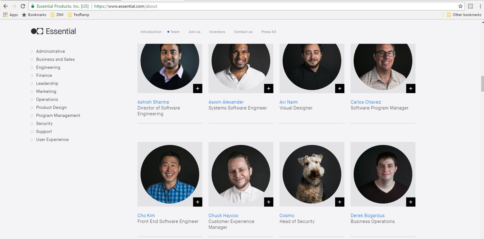This screenshot has width=484, height=239.
Task: Select the Engineering filter
Action: click(45, 67)
